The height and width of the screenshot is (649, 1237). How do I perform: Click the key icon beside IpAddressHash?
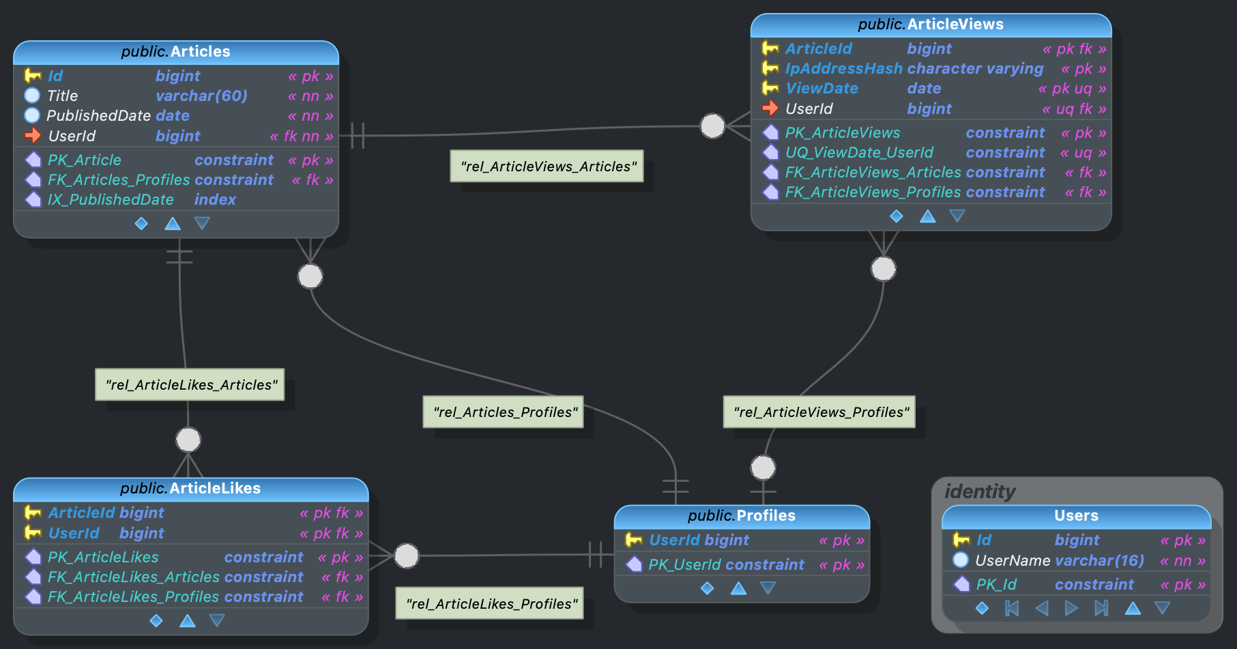(x=770, y=68)
